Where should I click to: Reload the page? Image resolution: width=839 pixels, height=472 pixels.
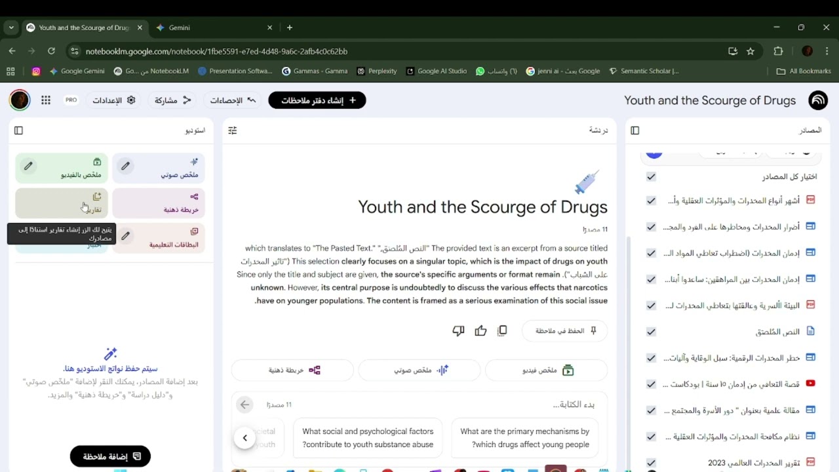(51, 51)
